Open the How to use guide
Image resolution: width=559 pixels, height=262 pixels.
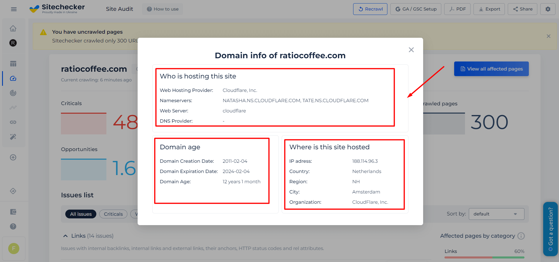coord(163,9)
